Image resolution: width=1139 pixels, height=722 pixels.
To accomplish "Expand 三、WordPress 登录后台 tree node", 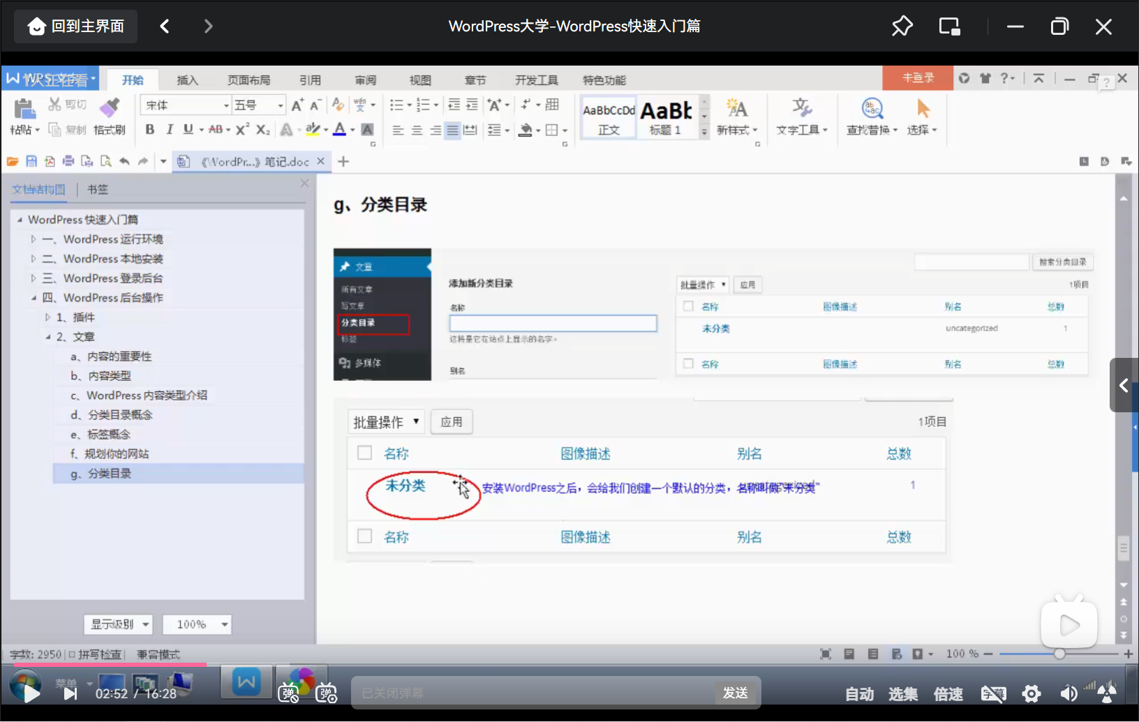I will click(33, 278).
